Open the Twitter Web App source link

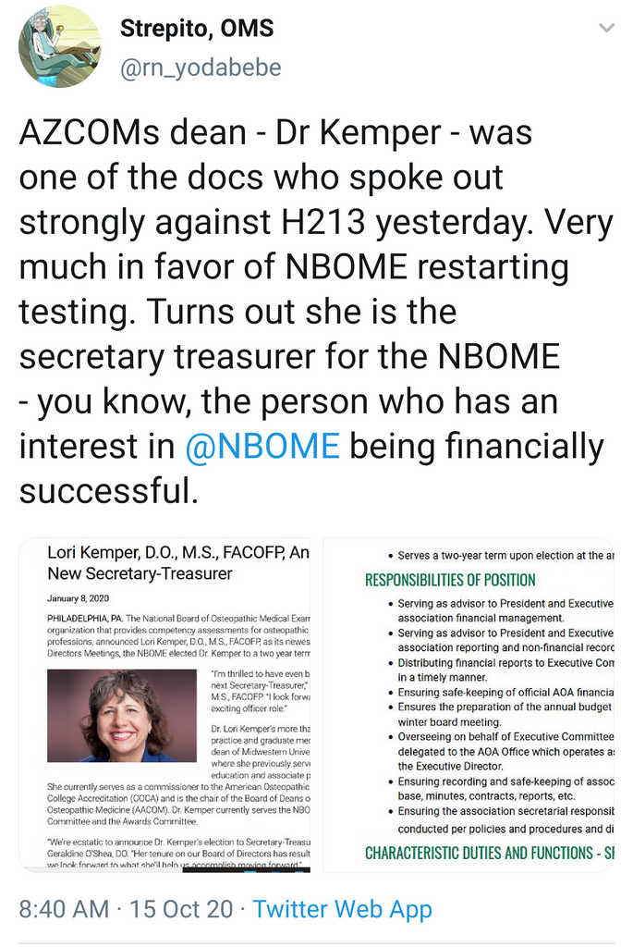(342, 909)
